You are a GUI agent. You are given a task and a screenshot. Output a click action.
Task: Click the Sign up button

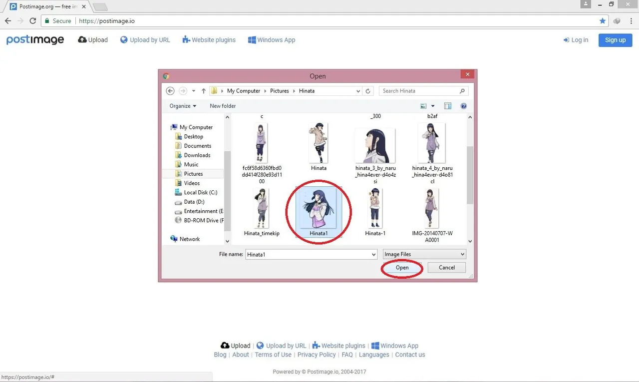pyautogui.click(x=615, y=40)
